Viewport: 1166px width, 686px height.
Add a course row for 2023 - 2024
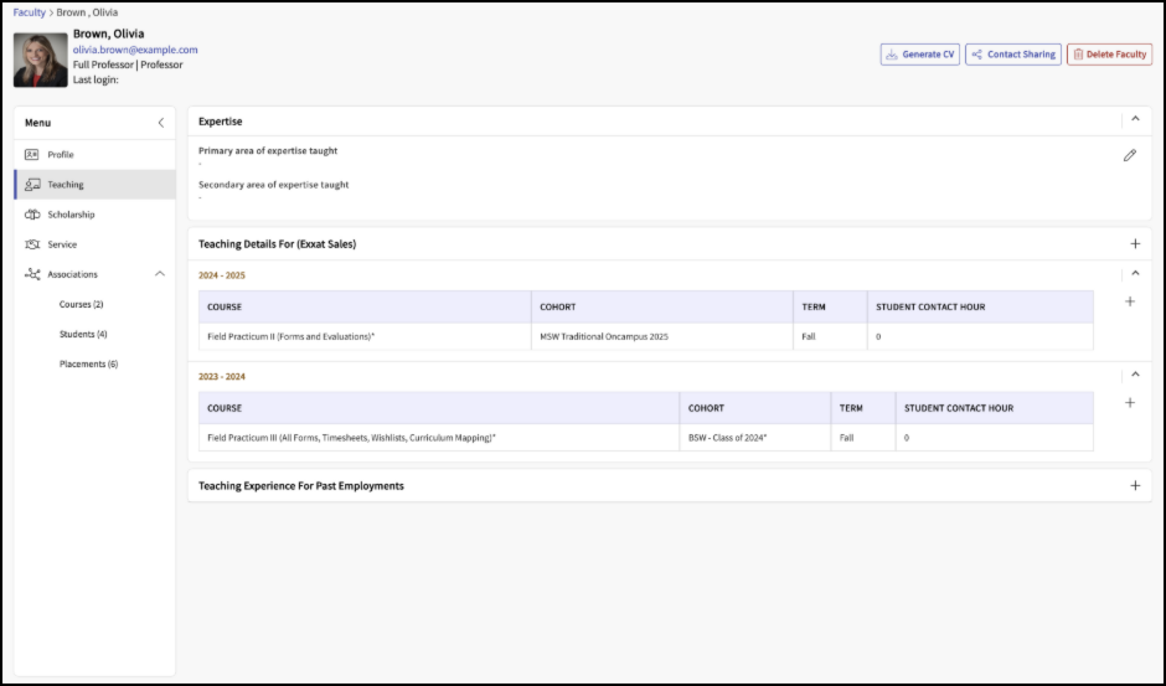[1130, 403]
